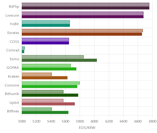
Task: Click the dark red Upbit bar
Action: [48, 104]
